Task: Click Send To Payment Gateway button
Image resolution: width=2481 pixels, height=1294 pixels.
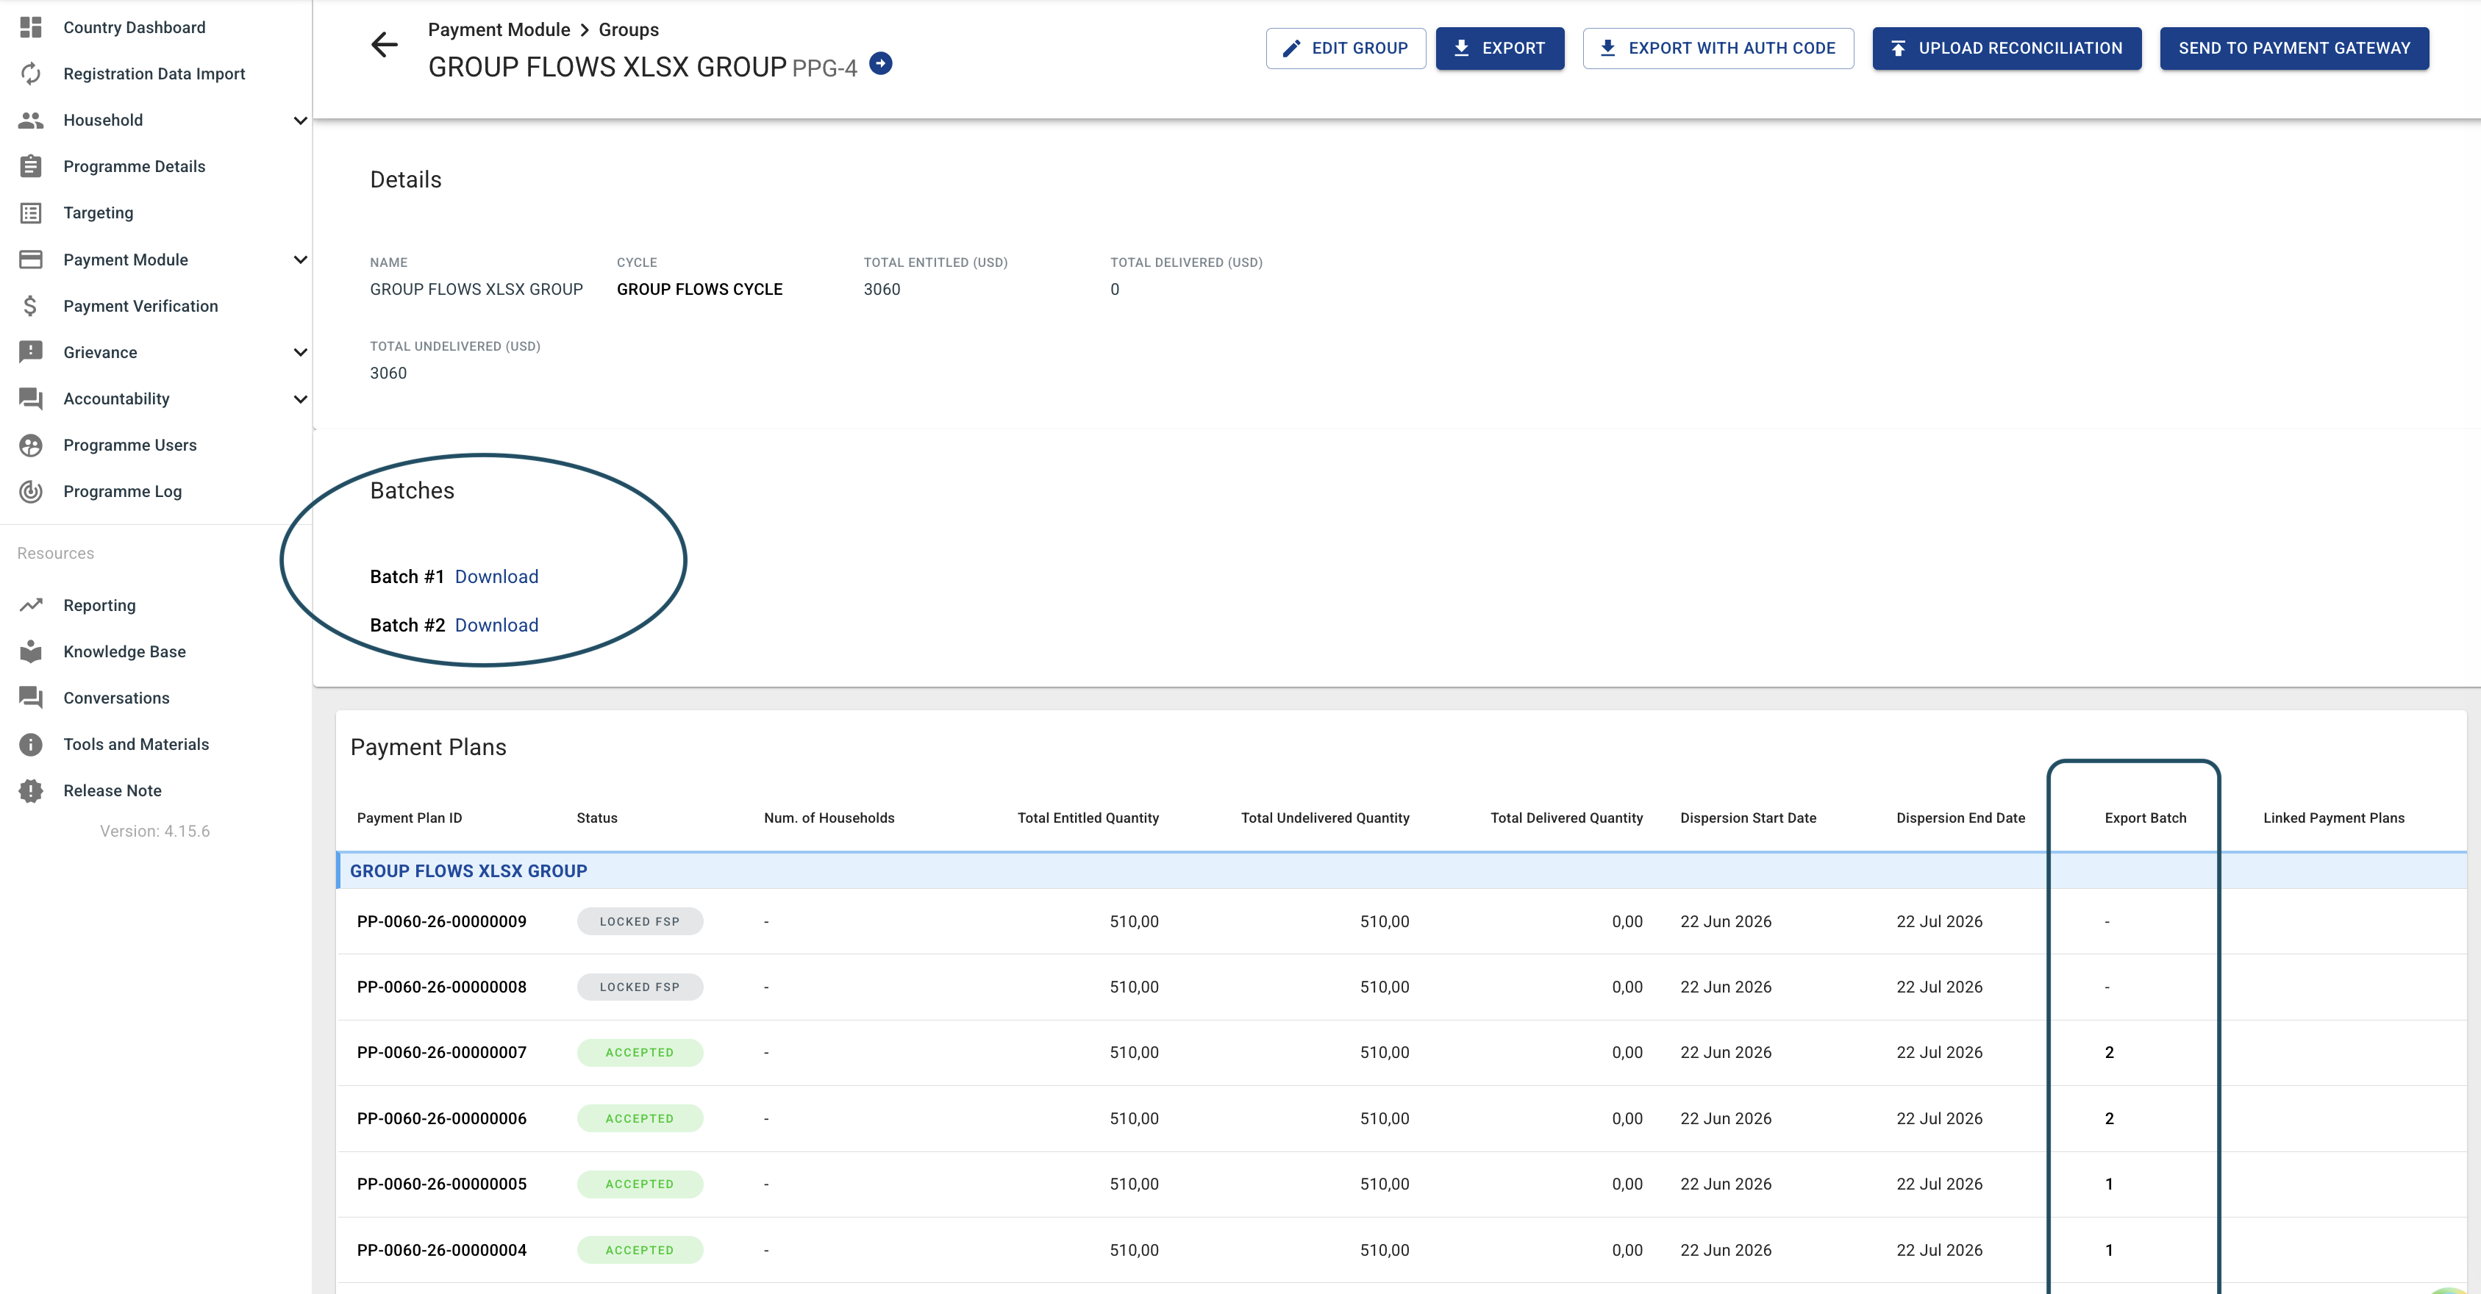Action: coord(2294,48)
